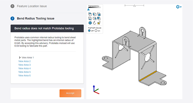Select the top view cube icon
Viewport: 193px width, 103px height.
coord(90,14)
